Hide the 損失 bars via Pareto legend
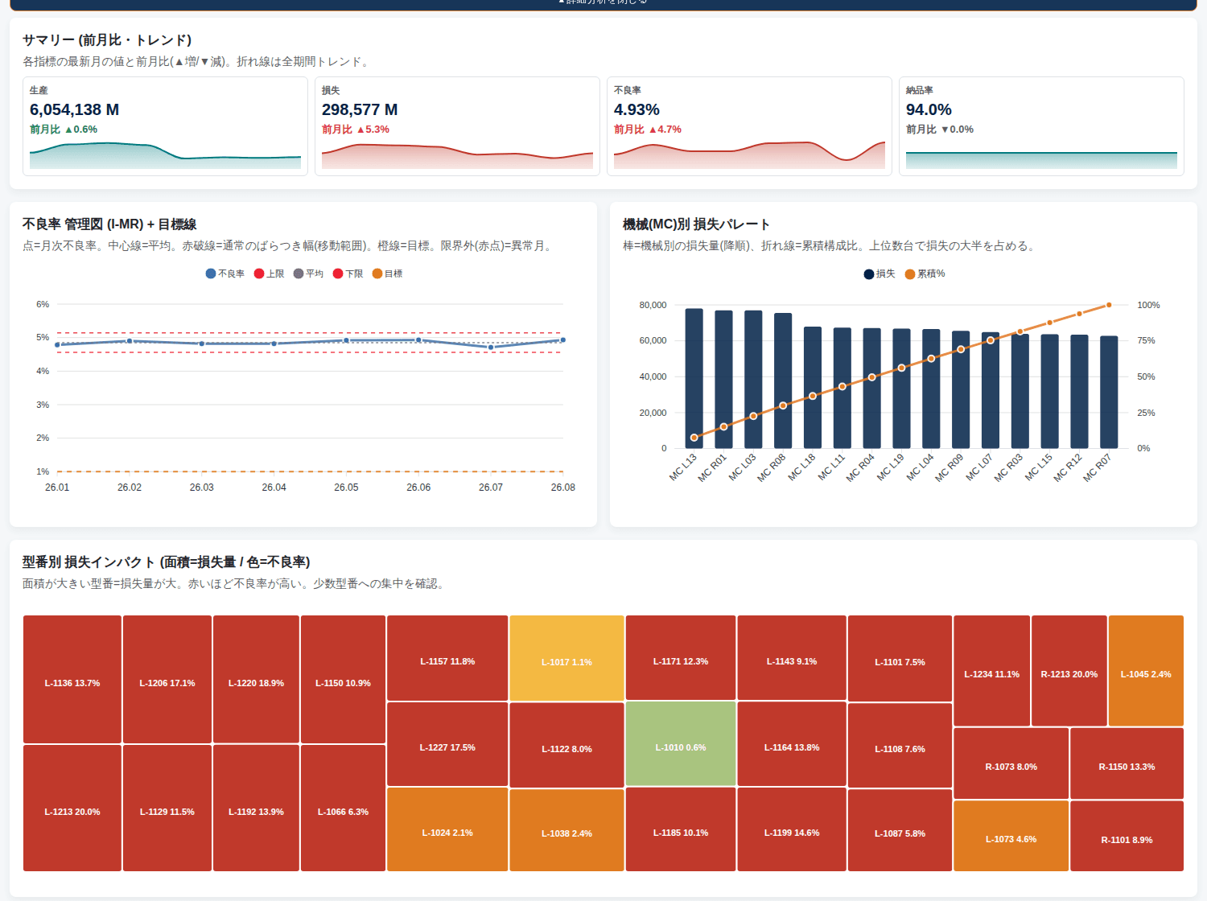Image resolution: width=1207 pixels, height=901 pixels. click(x=880, y=274)
